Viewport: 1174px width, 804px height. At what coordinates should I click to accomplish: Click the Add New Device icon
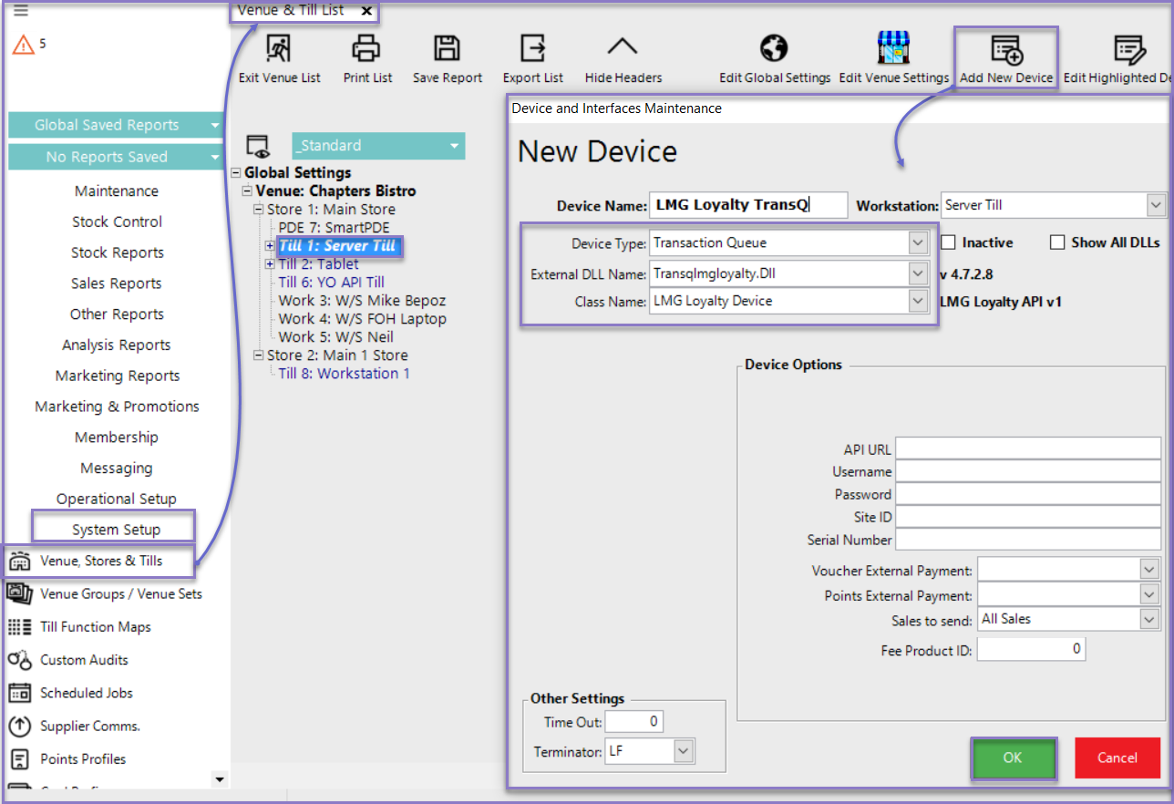click(1006, 48)
